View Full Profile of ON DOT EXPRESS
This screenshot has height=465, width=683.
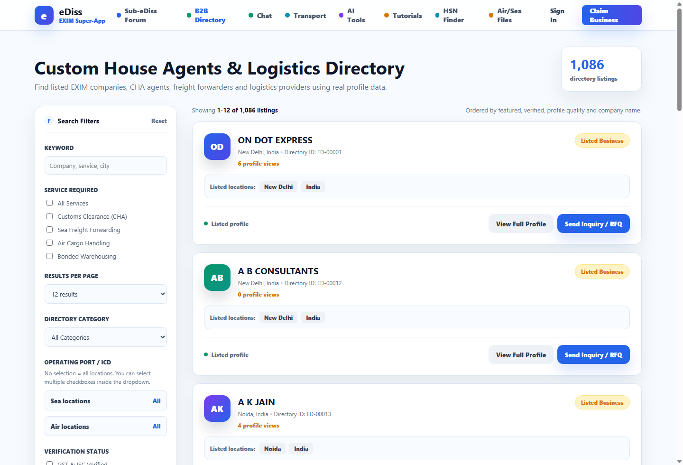click(521, 224)
